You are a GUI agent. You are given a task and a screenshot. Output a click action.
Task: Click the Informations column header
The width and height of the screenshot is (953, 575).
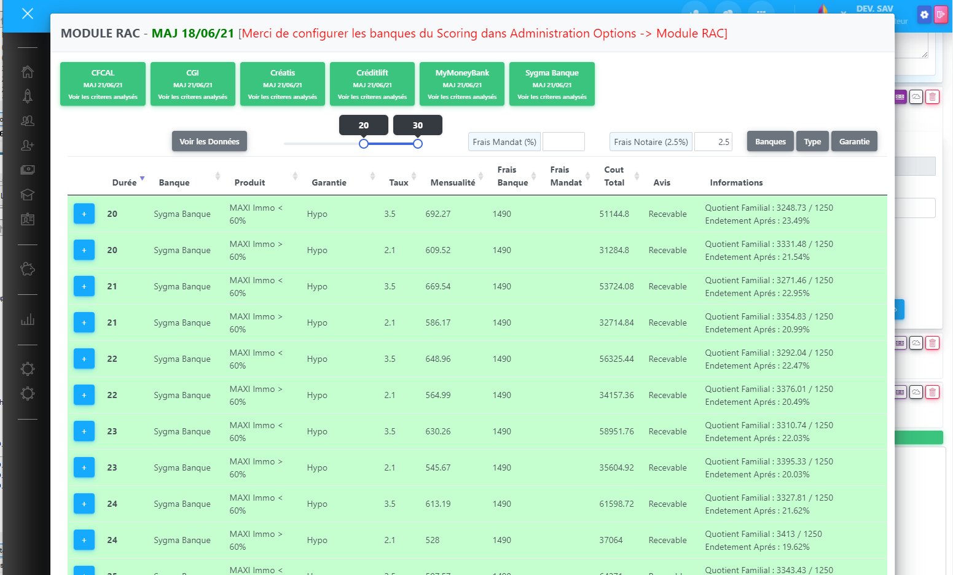[736, 182]
